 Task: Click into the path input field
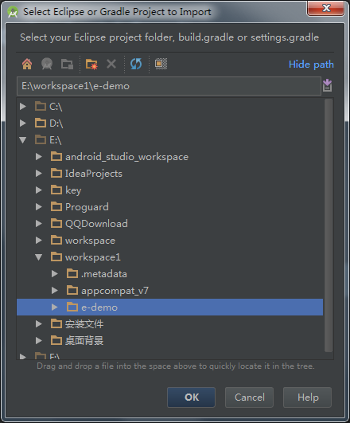[x=169, y=86]
